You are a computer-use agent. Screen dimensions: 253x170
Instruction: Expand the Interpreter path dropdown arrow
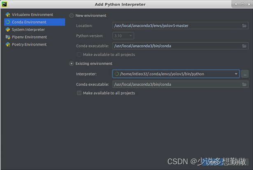pos(236,74)
